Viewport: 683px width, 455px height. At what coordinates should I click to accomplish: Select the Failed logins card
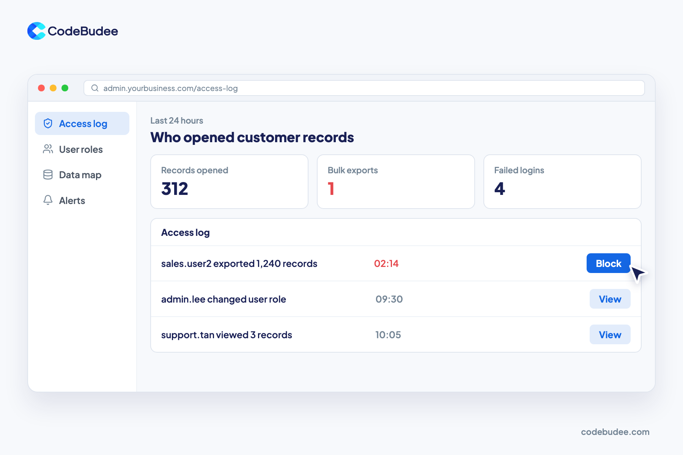[562, 182]
